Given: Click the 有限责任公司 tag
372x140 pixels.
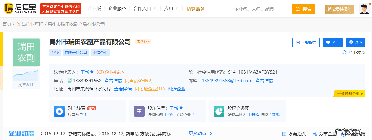Looking at the screenshot, I should coord(76,53).
